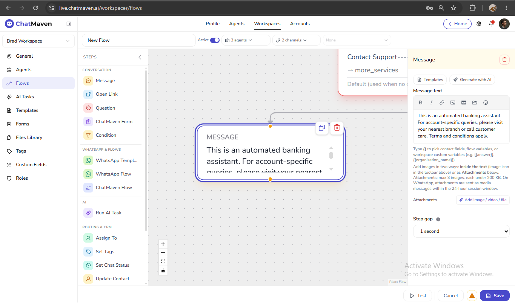This screenshot has height=304, width=515.
Task: Open Files Library in the sidebar
Action: [38, 137]
